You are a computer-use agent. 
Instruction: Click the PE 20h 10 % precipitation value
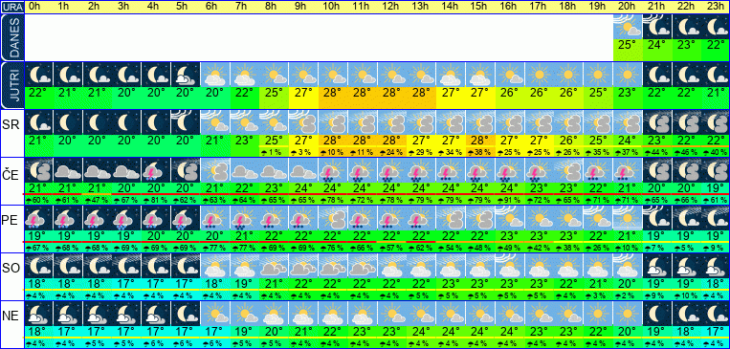click(x=628, y=248)
